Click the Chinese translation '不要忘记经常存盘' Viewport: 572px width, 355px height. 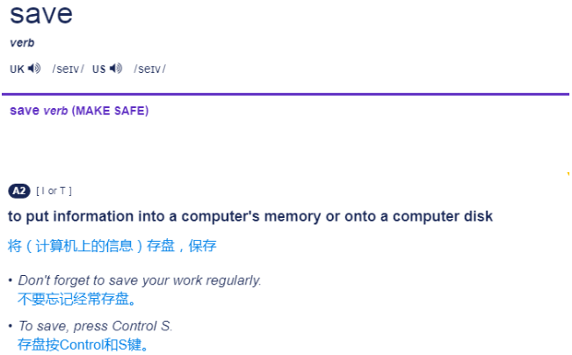tap(77, 299)
